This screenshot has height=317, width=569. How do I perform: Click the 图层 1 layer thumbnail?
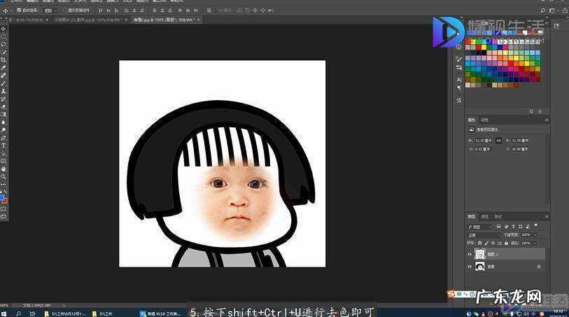(481, 255)
